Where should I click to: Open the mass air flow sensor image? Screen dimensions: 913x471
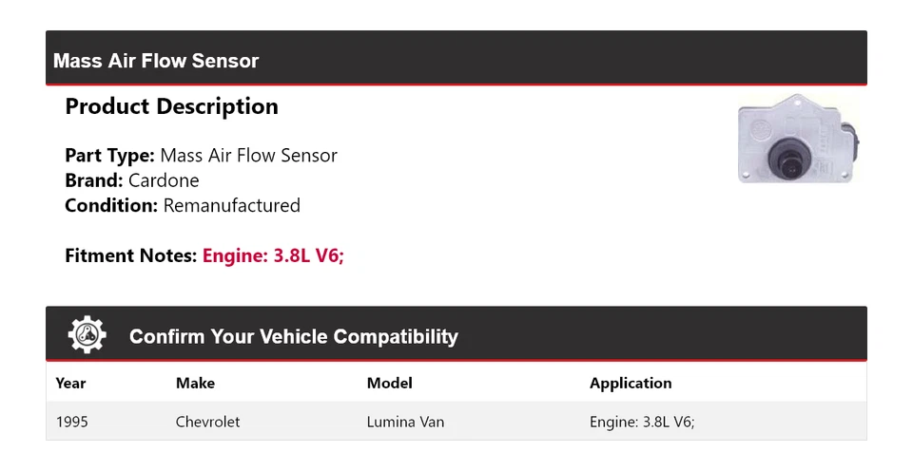pyautogui.click(x=800, y=142)
